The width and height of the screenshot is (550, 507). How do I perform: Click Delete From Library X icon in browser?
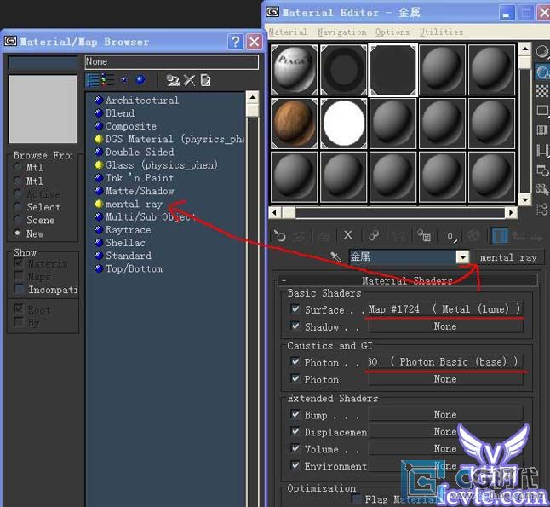(x=189, y=80)
